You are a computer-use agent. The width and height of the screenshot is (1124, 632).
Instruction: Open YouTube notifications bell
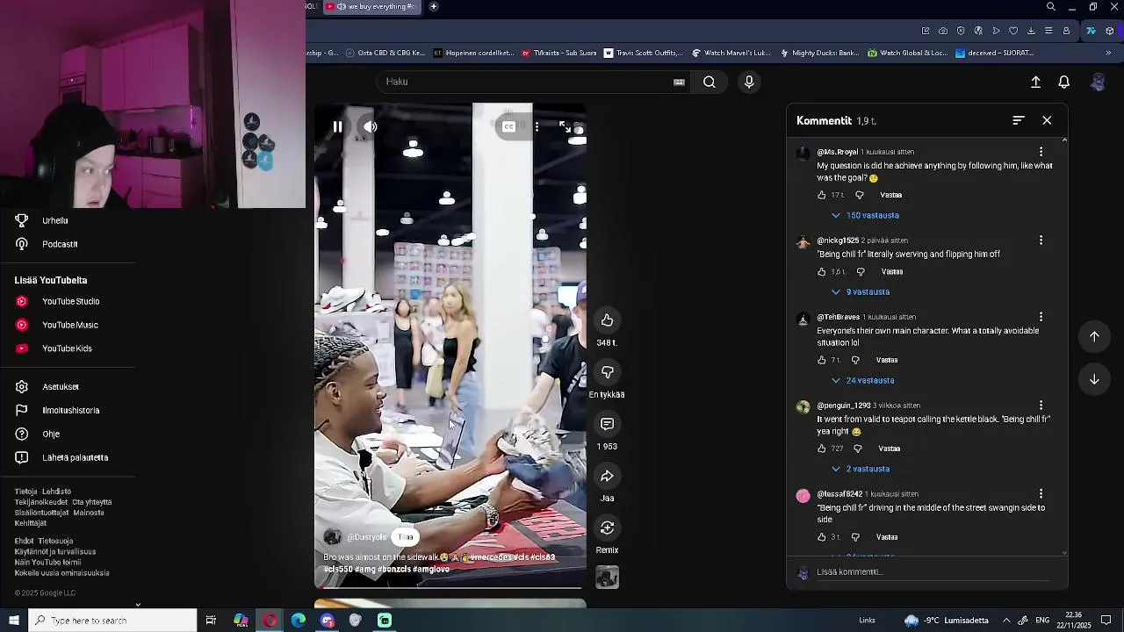(x=1063, y=82)
